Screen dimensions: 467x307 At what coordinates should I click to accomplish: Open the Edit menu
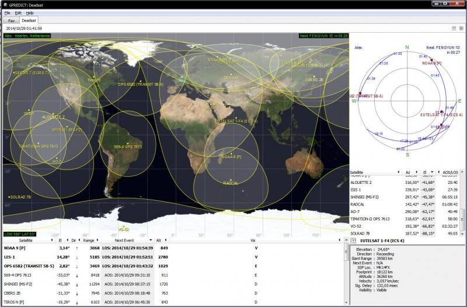18,12
